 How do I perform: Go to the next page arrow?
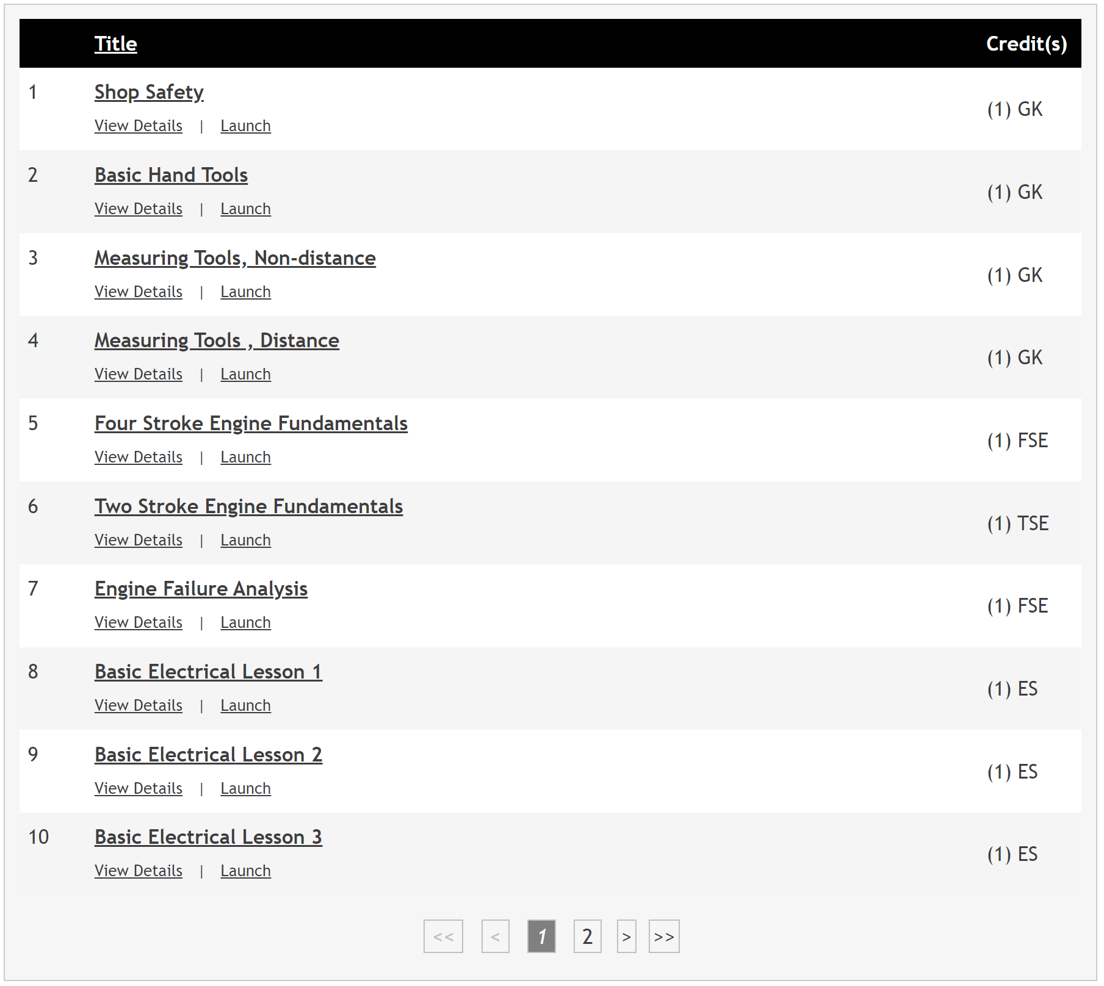coord(626,936)
